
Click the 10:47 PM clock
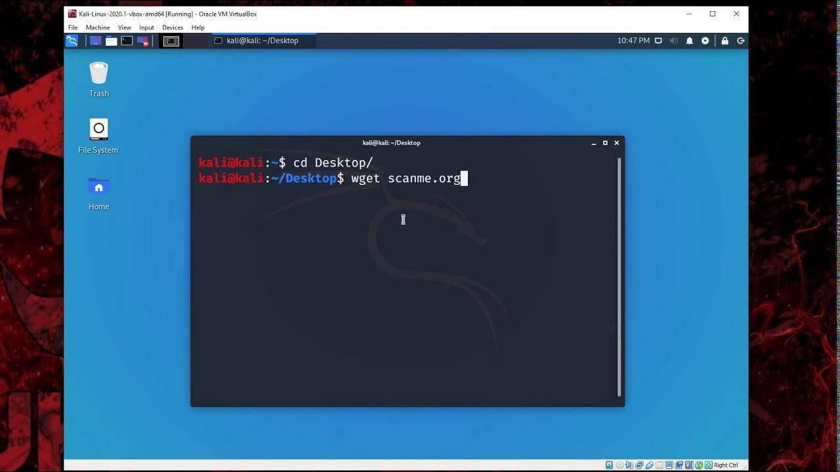tap(633, 41)
